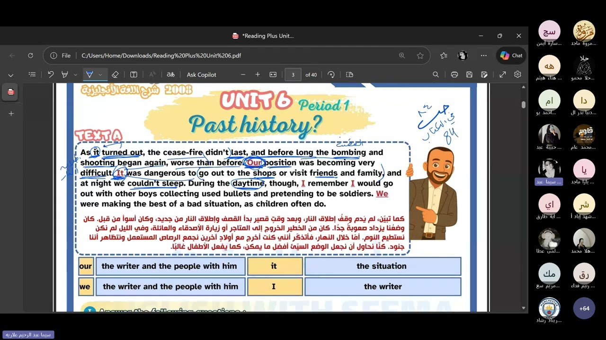Select participant tile with شر avatar
The width and height of the screenshot is (606, 340).
pyautogui.click(x=584, y=206)
